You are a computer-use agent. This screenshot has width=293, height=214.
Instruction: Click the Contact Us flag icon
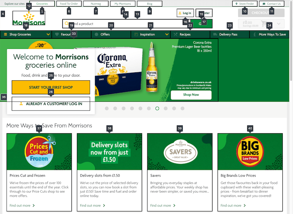264,4
